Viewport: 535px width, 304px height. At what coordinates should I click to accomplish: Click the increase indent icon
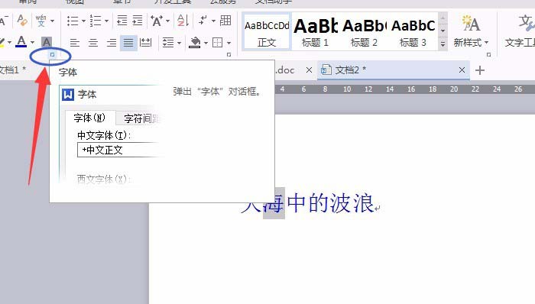[x=137, y=21]
